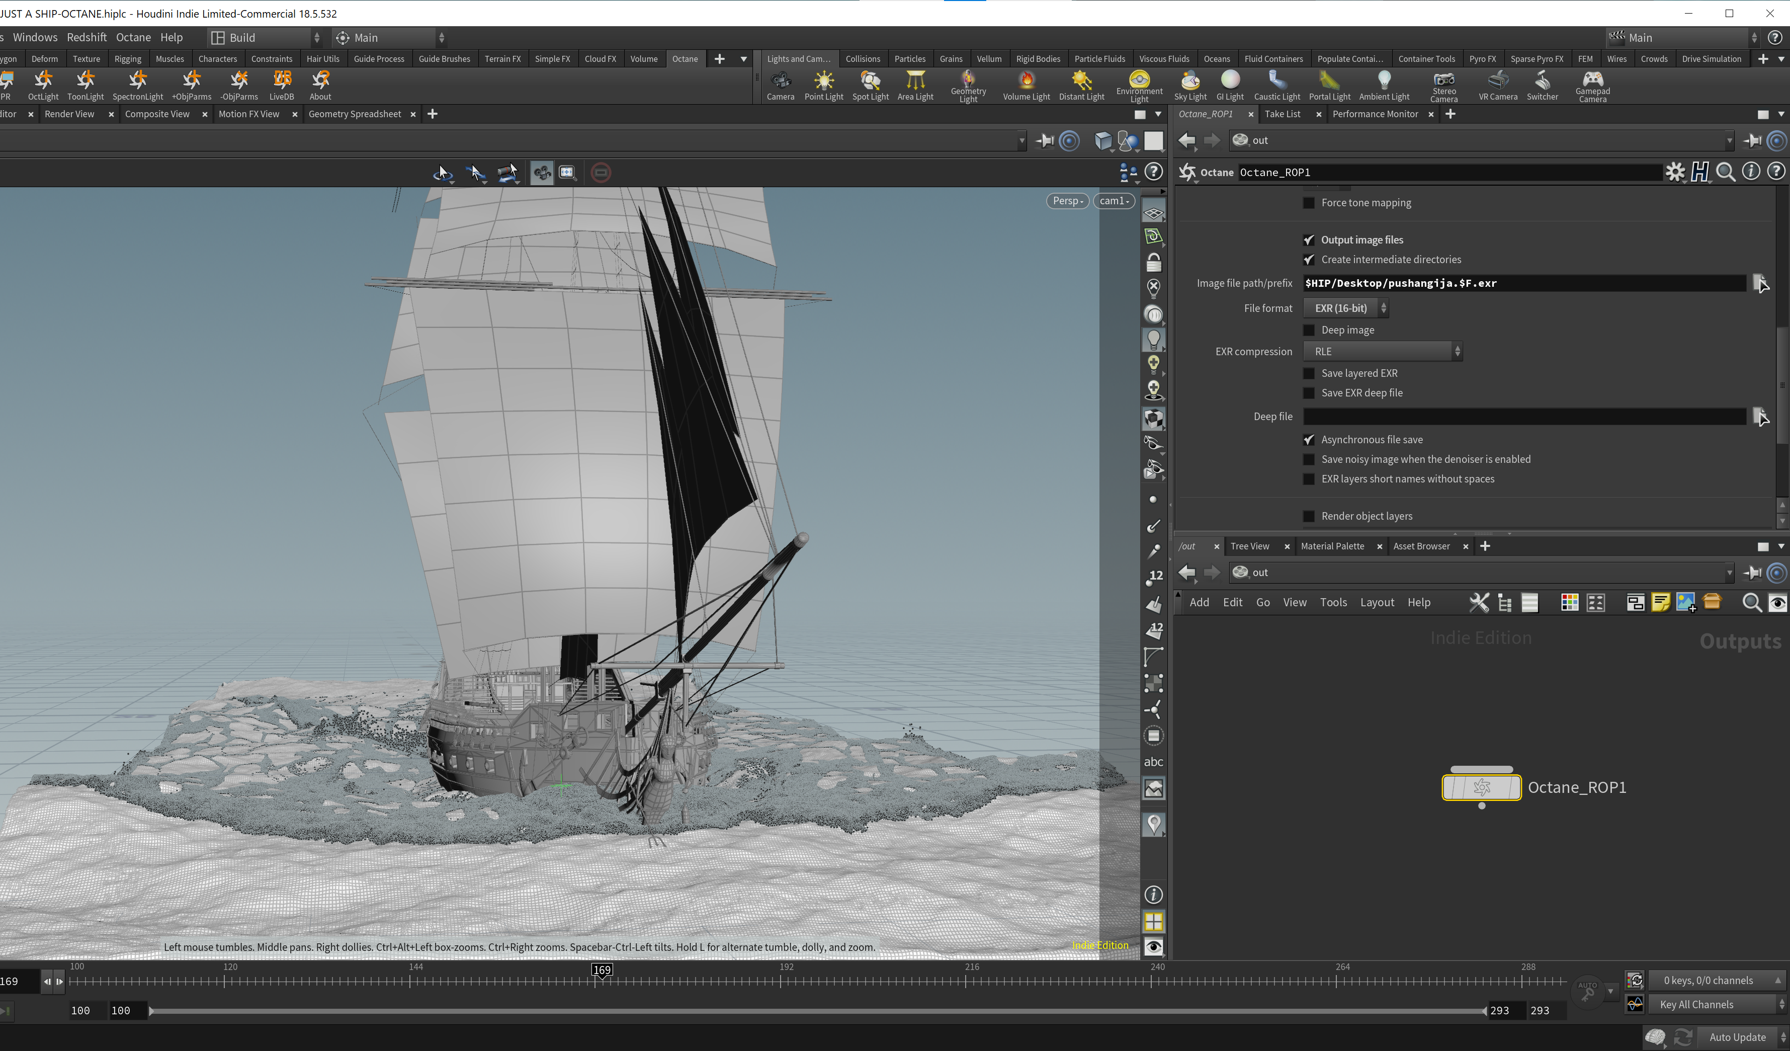Viewport: 1790px width, 1051px height.
Task: Select the Spot Light shelf tool
Action: tap(870, 85)
